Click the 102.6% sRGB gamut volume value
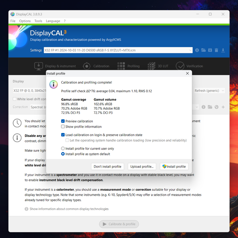Screen dimensions: 238x238 pos(103,104)
